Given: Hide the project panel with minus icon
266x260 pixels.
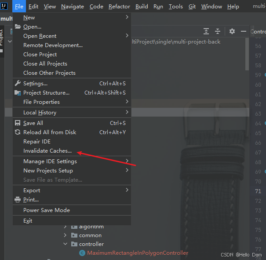Looking at the screenshot, I should point(244,31).
